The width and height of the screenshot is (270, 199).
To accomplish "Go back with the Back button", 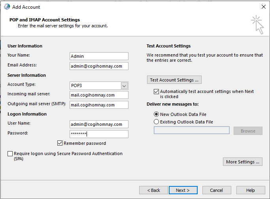I will point(153,190).
